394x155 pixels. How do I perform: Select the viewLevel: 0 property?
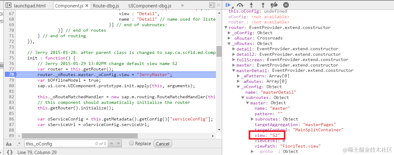(270, 141)
